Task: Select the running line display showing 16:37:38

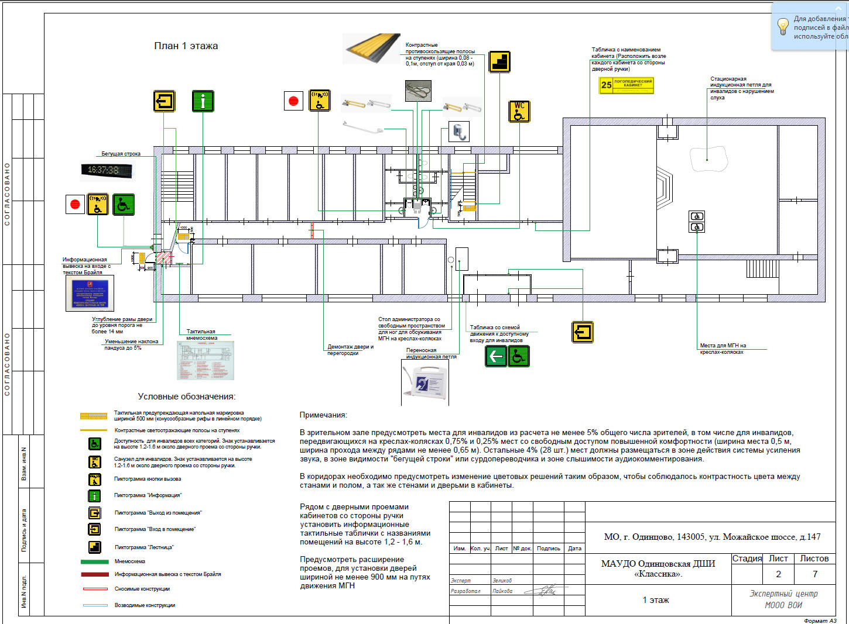Action: [107, 170]
